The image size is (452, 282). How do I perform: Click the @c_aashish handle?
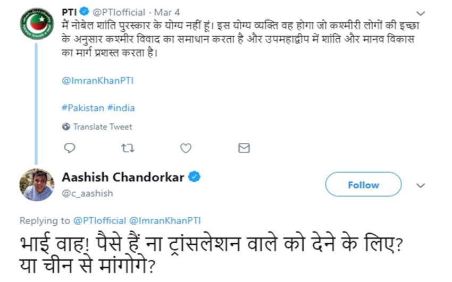(88, 193)
